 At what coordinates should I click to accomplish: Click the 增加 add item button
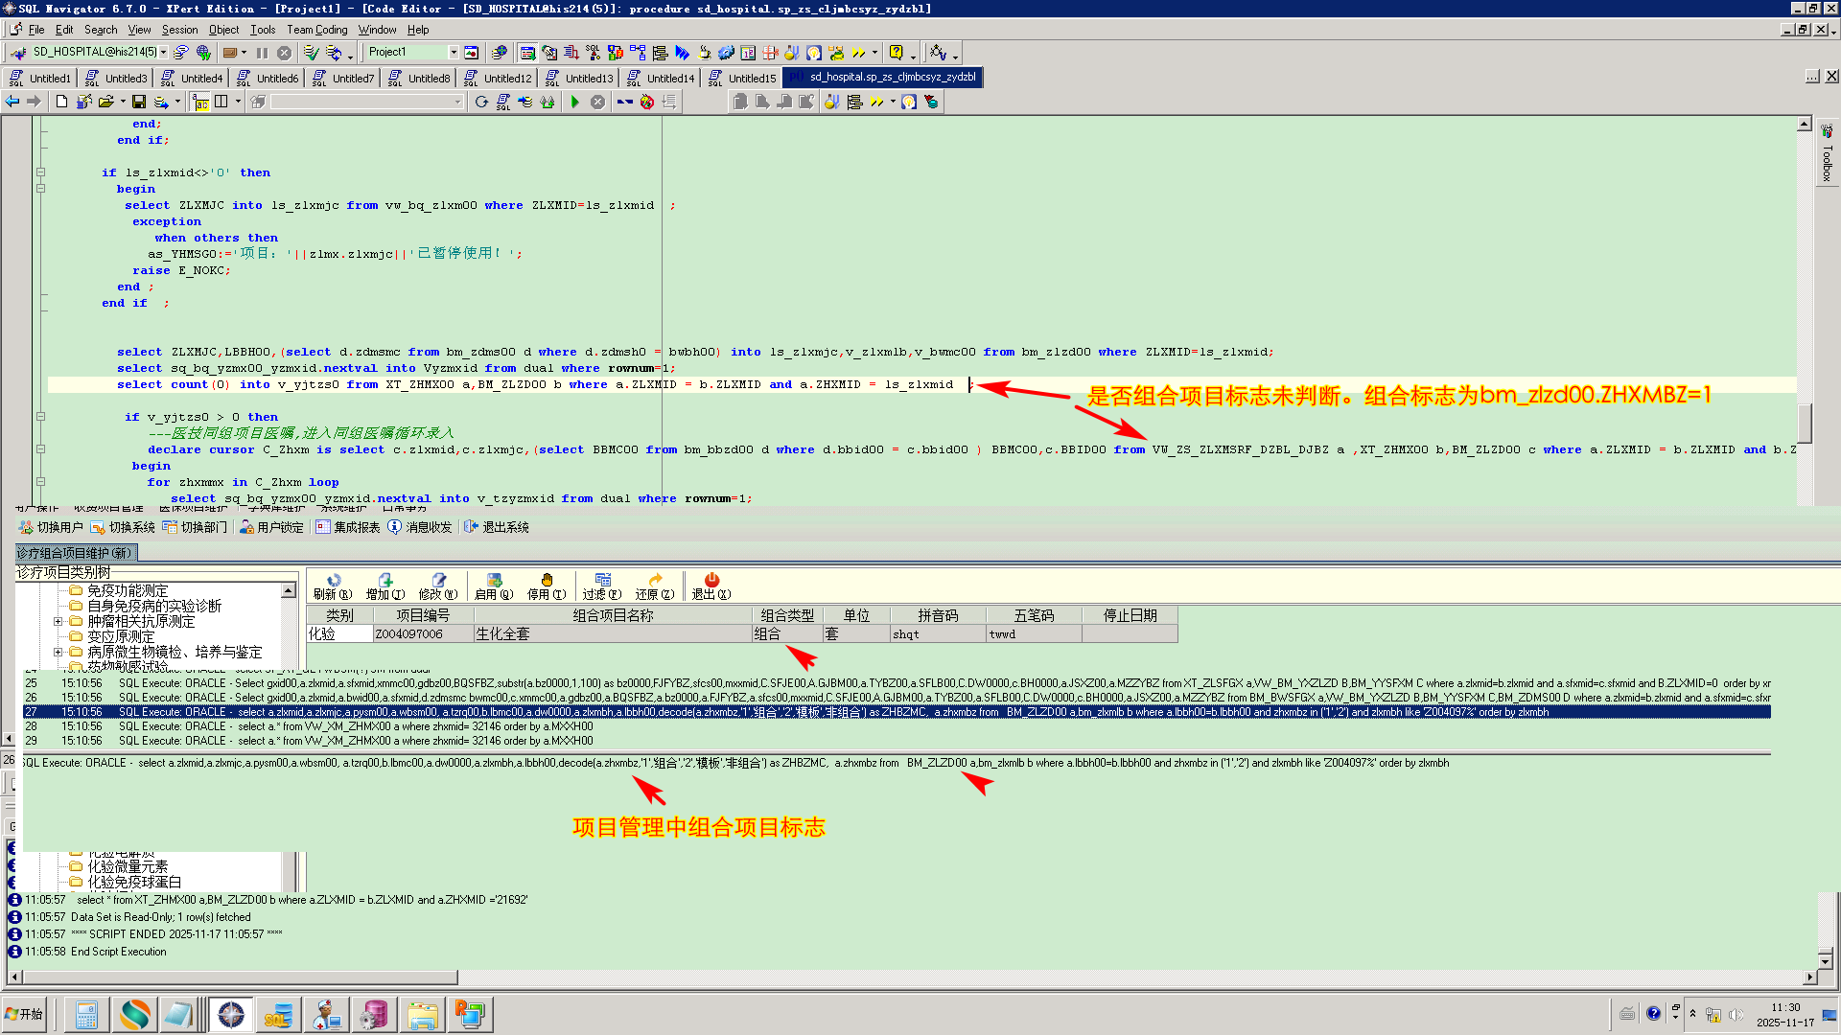pyautogui.click(x=385, y=586)
